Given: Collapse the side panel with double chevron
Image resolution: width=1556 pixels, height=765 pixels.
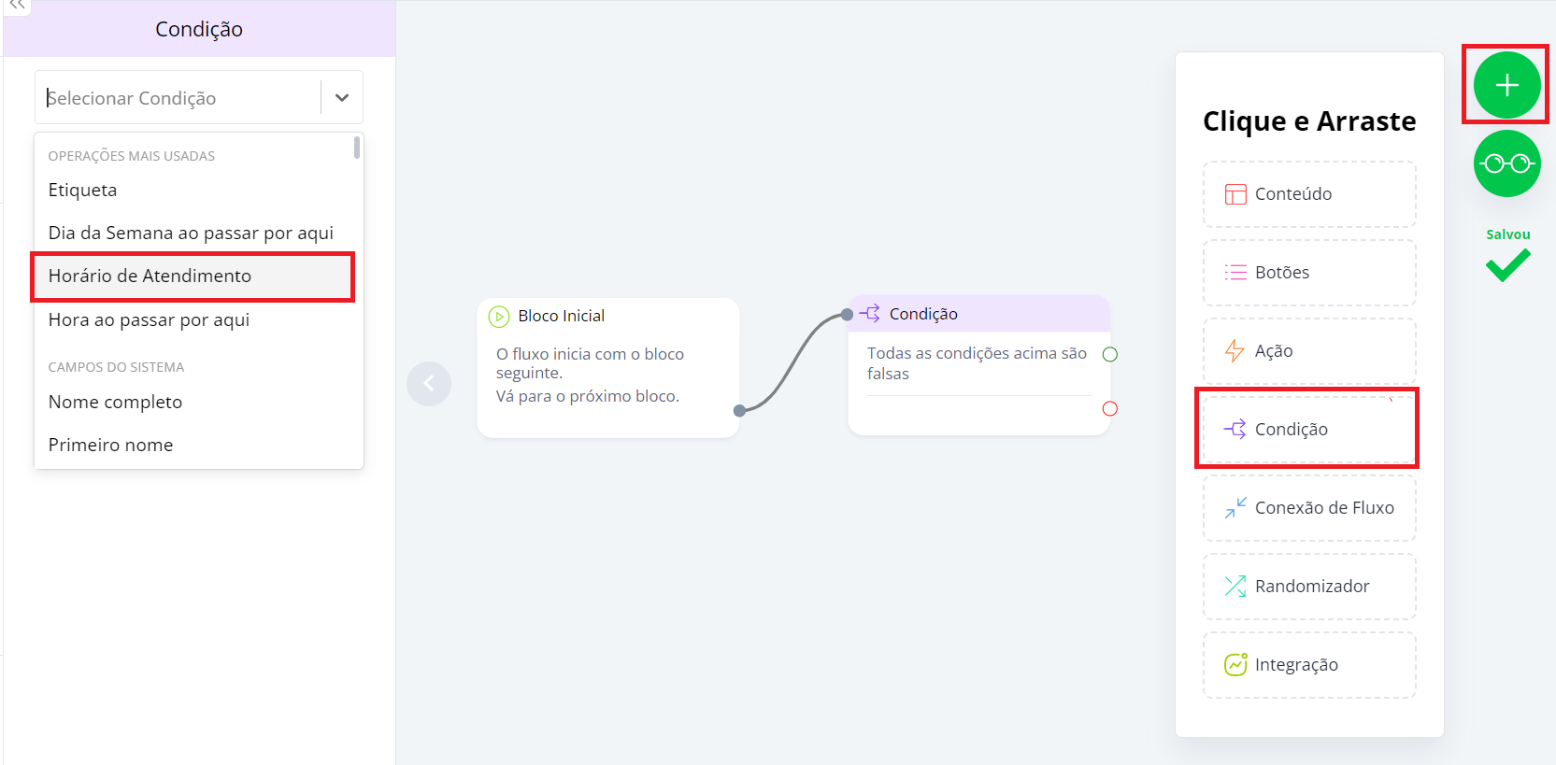Looking at the screenshot, I should tap(17, 6).
